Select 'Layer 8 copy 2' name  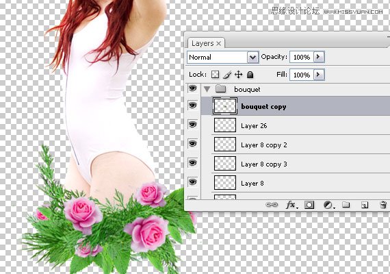point(264,145)
